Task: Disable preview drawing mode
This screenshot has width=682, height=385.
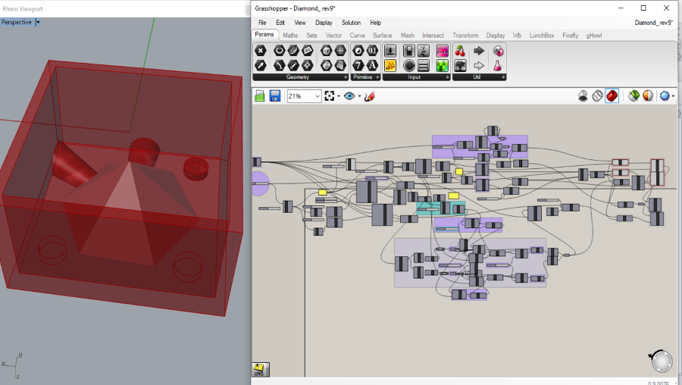Action: pos(583,96)
